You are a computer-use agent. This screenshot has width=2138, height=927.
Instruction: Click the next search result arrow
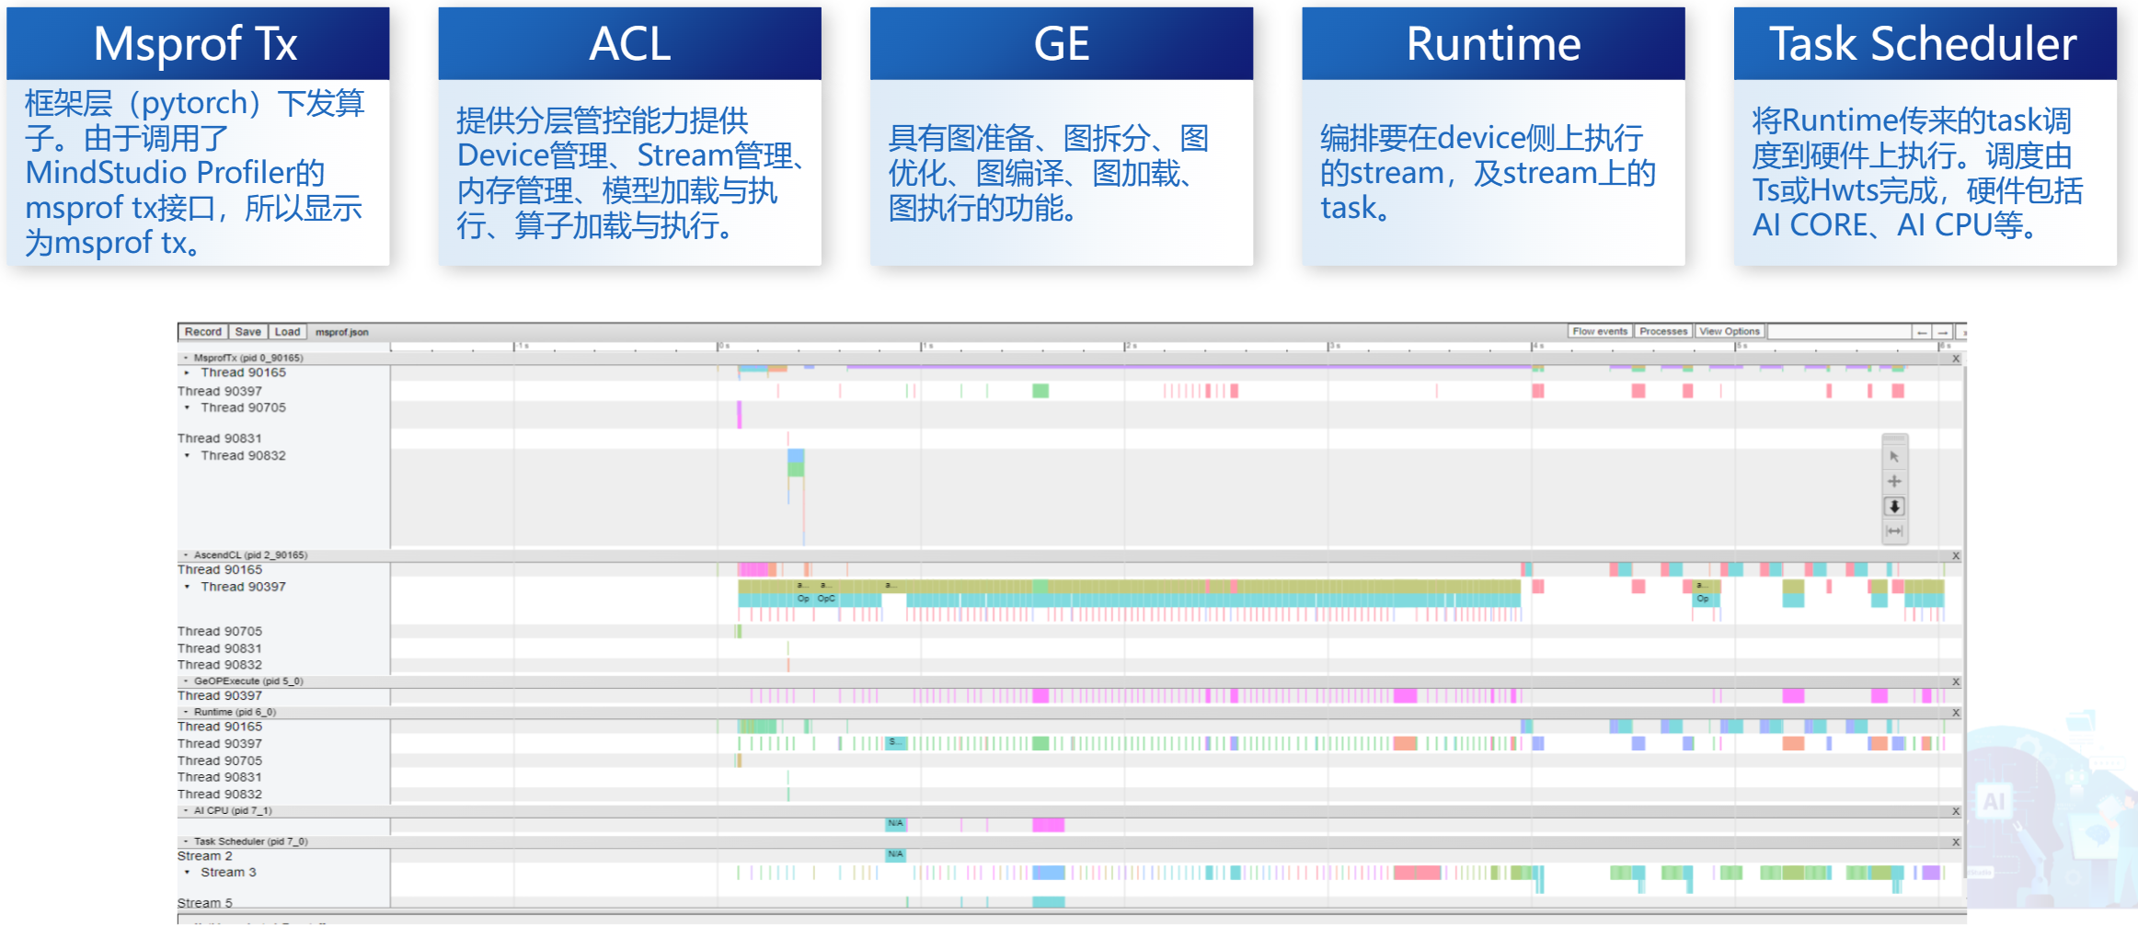pyautogui.click(x=1942, y=332)
